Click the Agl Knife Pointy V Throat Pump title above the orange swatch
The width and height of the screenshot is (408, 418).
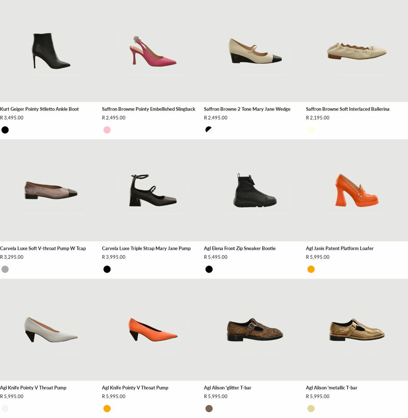click(135, 388)
